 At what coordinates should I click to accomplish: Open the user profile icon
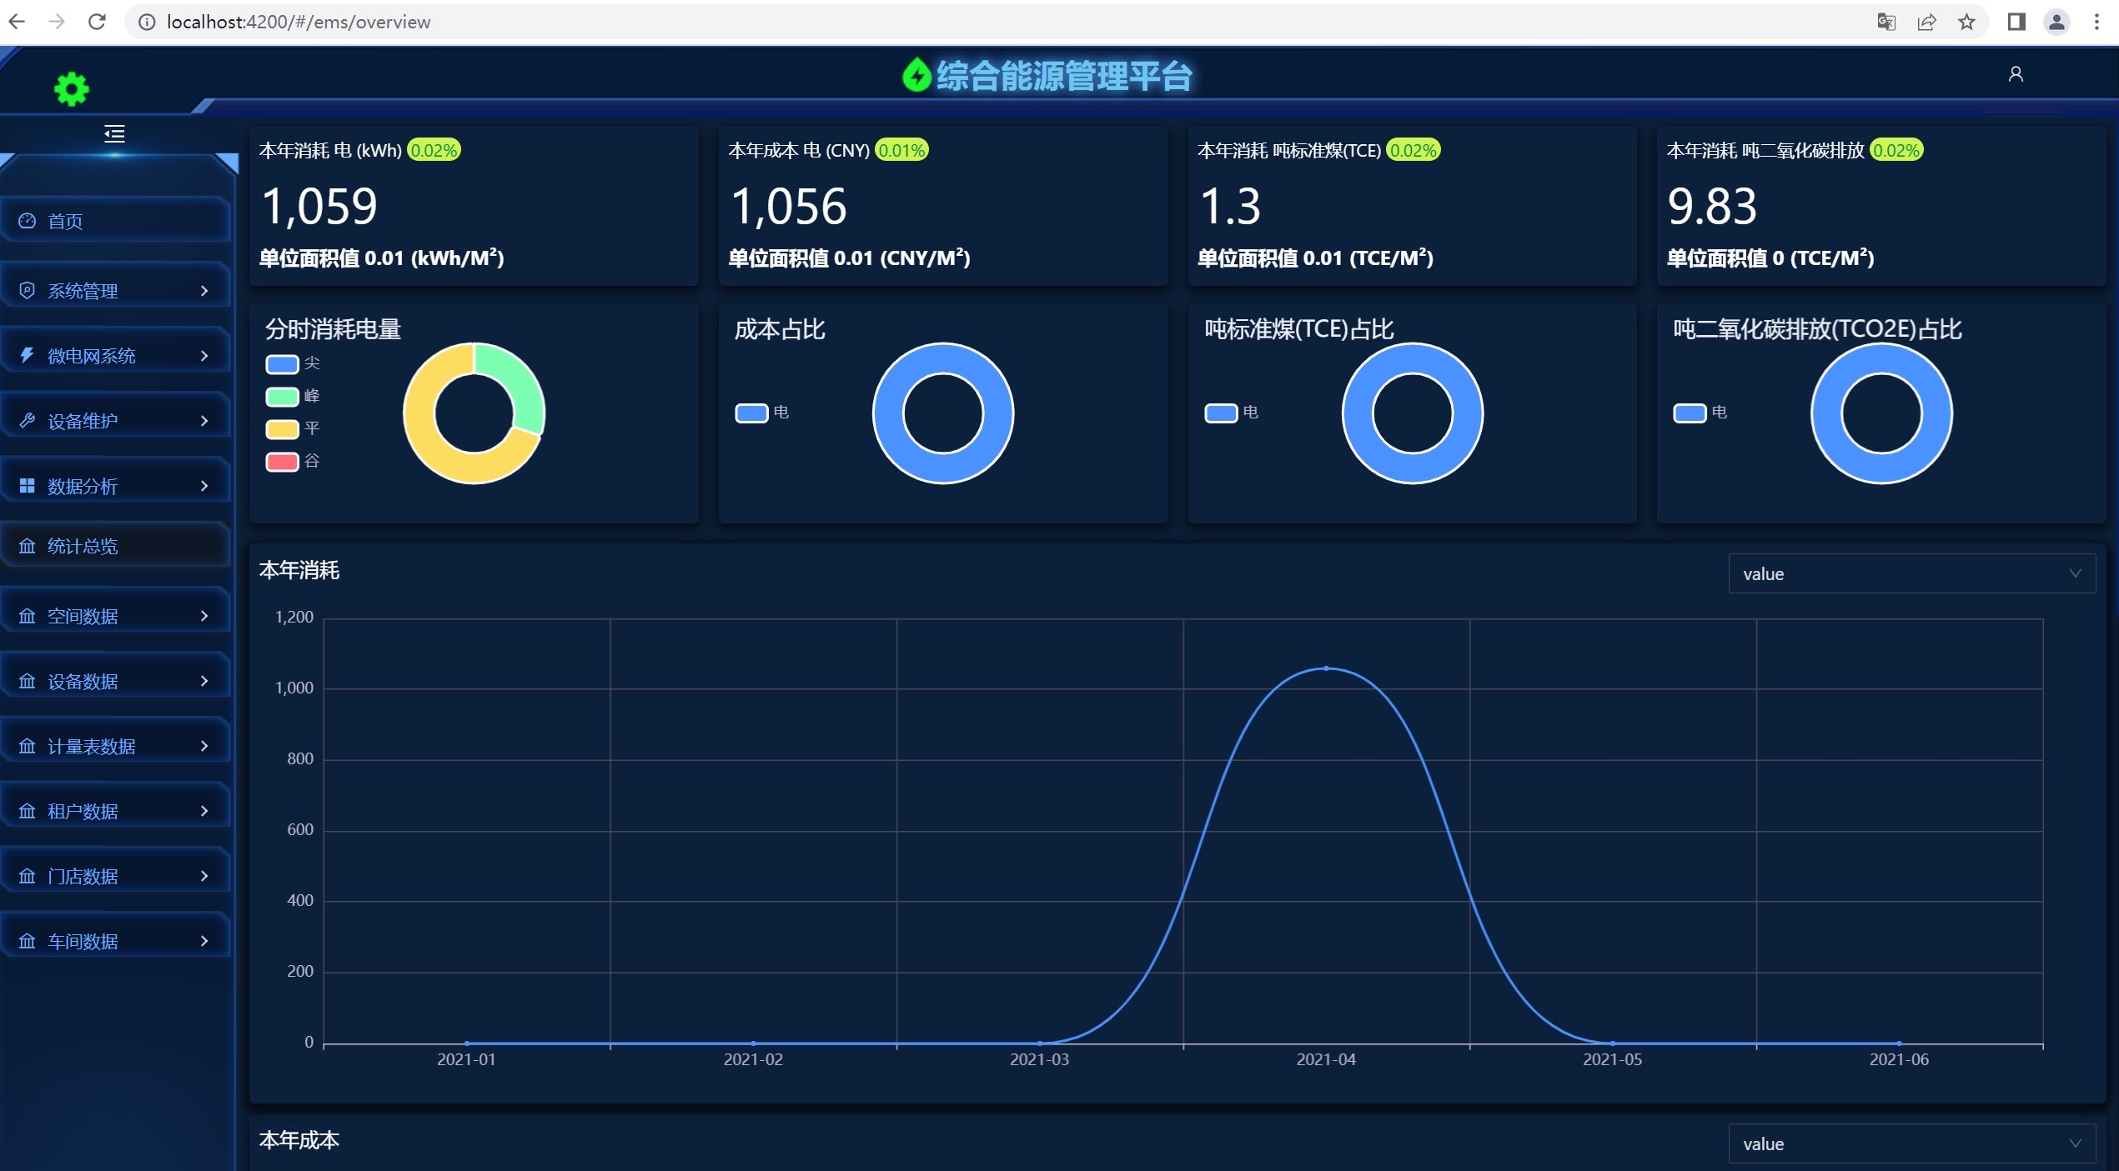pos(2016,74)
